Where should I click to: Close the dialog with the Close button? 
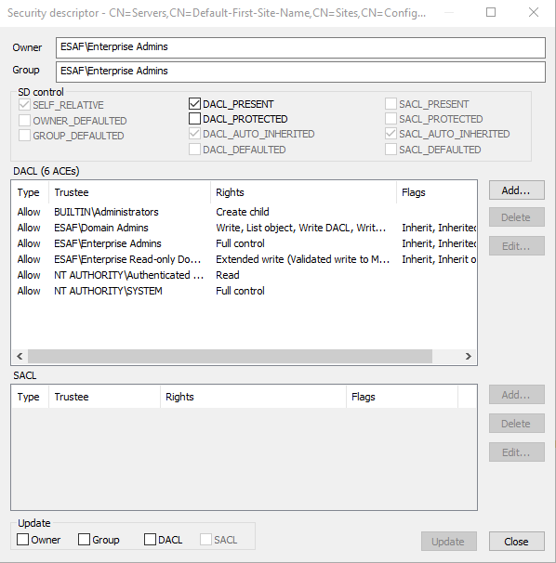coord(516,541)
